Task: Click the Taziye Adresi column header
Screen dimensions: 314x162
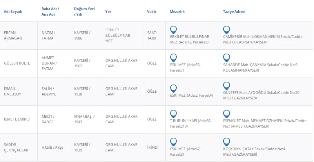Action: tap(234, 12)
